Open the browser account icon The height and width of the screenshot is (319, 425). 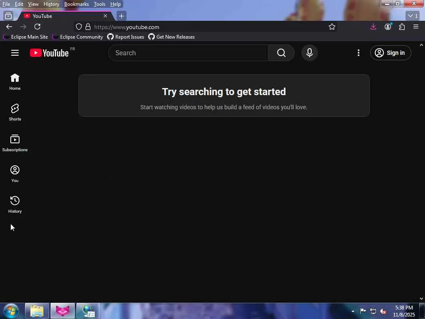(388, 27)
